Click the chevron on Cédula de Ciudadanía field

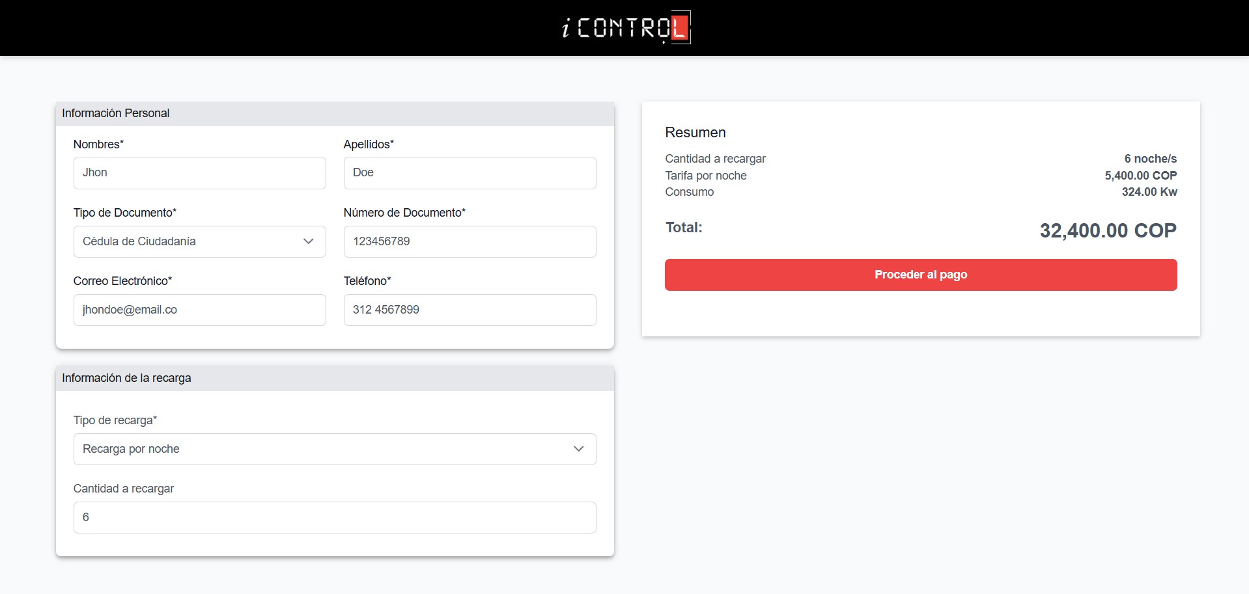click(x=307, y=241)
